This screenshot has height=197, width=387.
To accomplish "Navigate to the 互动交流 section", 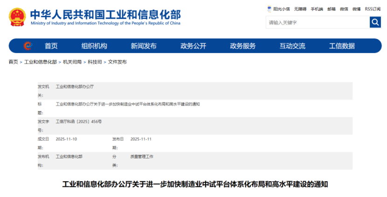I will (292, 46).
